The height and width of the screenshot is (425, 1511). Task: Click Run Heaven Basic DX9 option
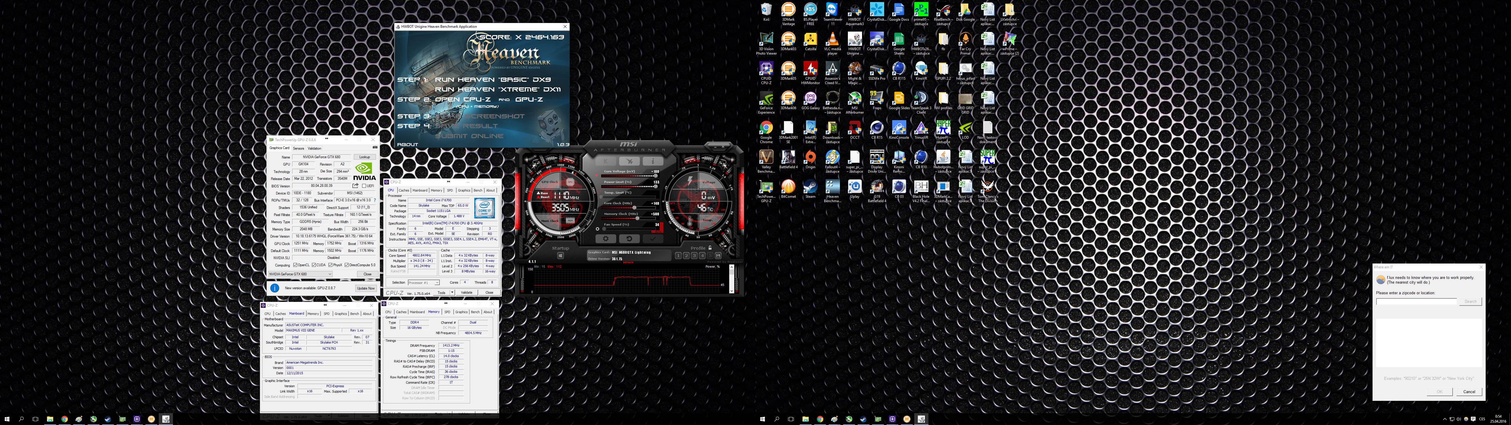[493, 79]
